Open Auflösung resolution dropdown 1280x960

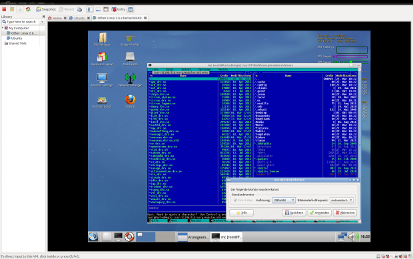click(283, 200)
